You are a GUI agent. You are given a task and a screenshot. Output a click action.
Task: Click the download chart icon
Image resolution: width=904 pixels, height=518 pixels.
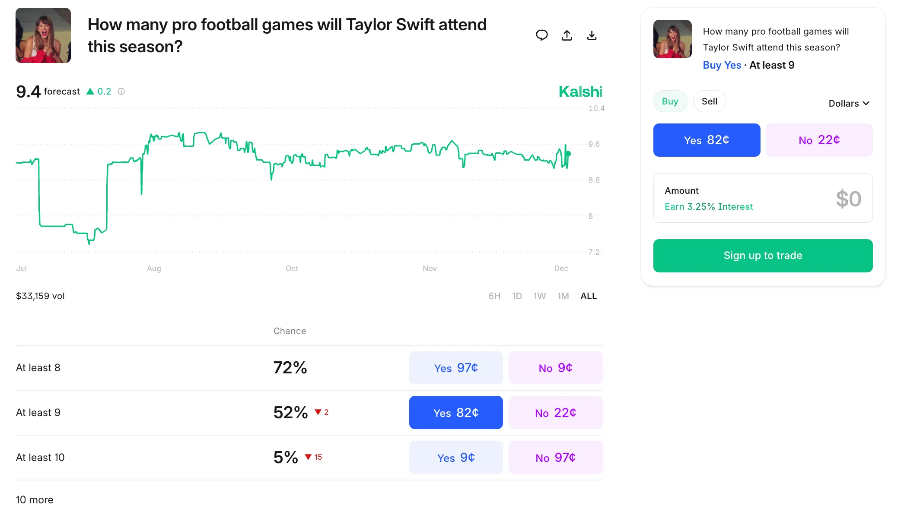click(592, 35)
